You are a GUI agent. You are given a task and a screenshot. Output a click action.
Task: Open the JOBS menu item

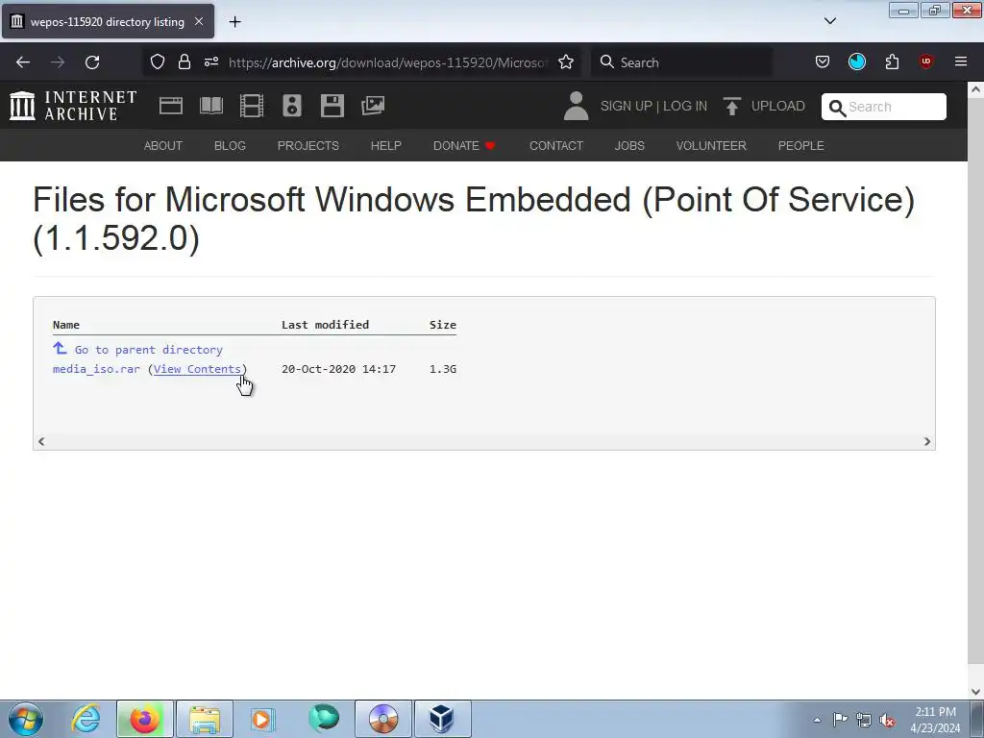pyautogui.click(x=629, y=146)
